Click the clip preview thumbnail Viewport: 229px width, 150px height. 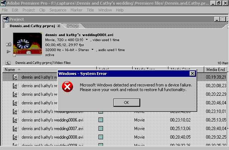28,44
